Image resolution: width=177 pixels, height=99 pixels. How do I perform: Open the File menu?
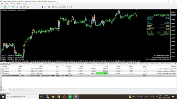[x=2, y=4]
